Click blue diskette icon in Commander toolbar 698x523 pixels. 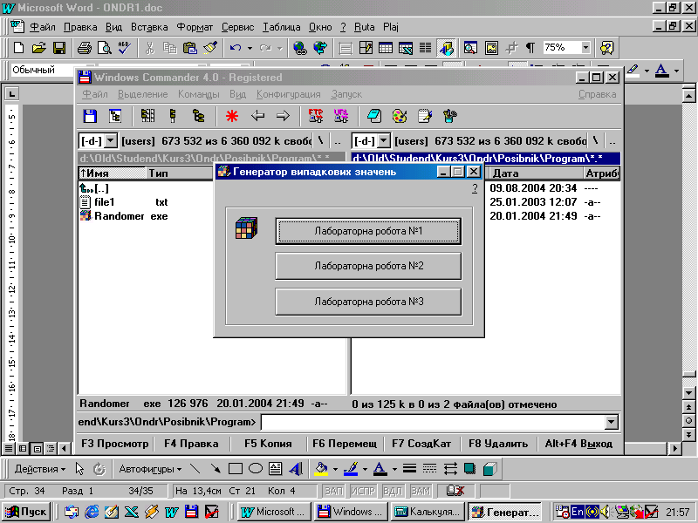click(x=90, y=117)
